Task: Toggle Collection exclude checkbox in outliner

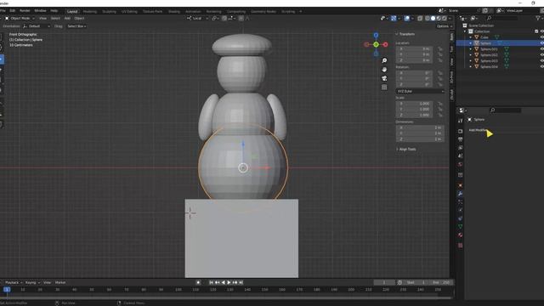Action: [x=536, y=31]
